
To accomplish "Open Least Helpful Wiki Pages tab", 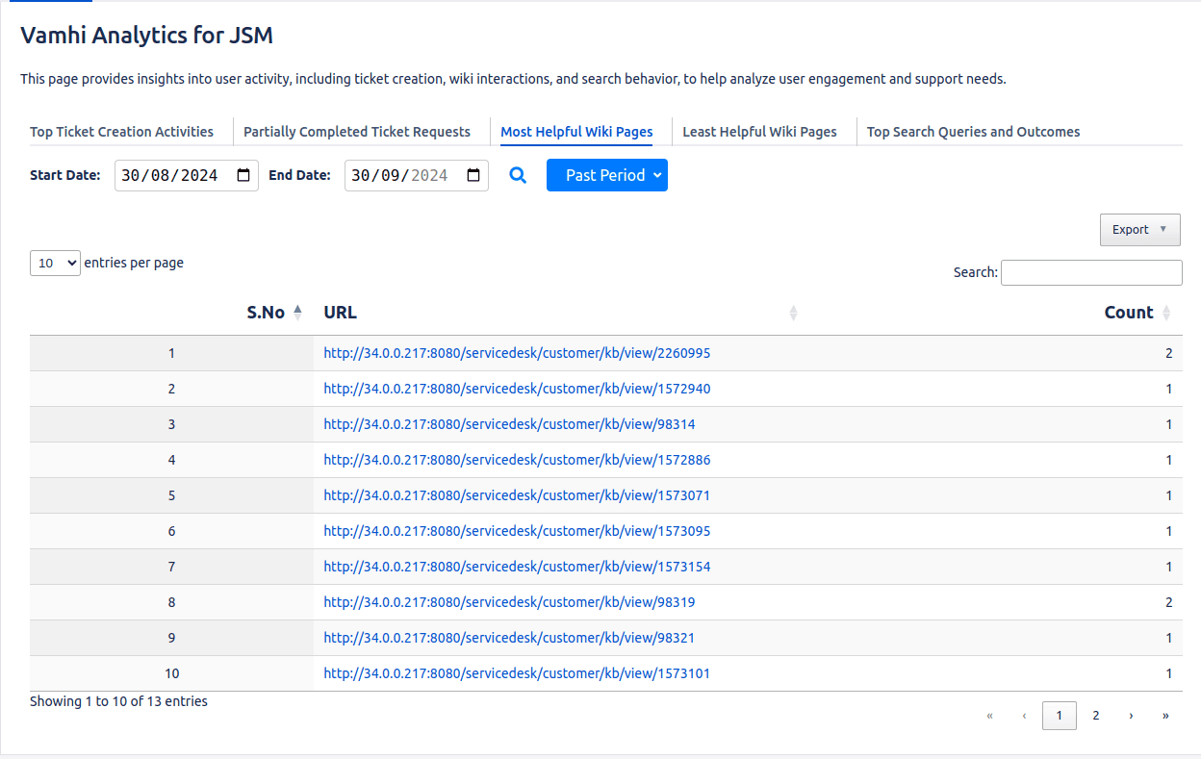I will click(x=759, y=132).
